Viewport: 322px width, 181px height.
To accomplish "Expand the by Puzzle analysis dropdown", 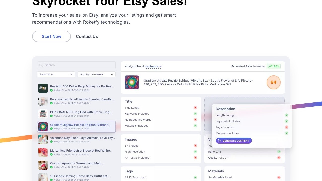I will [x=153, y=67].
